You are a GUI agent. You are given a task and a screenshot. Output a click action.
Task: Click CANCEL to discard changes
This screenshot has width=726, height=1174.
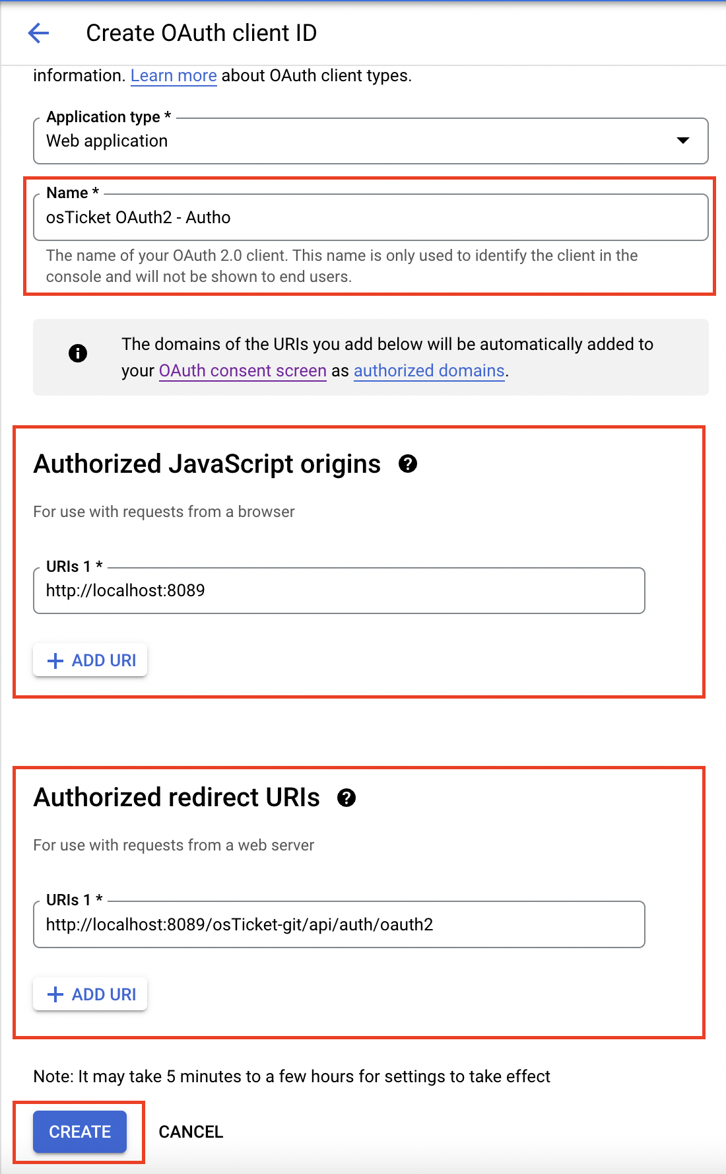(191, 1132)
